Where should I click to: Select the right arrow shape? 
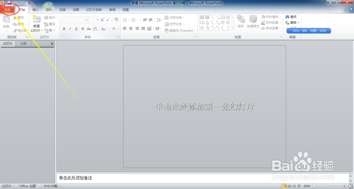tap(223, 23)
